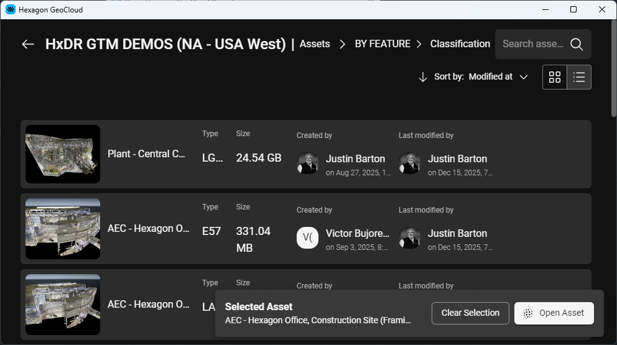
Task: Reverse sort direction with the down arrow
Action: (422, 77)
